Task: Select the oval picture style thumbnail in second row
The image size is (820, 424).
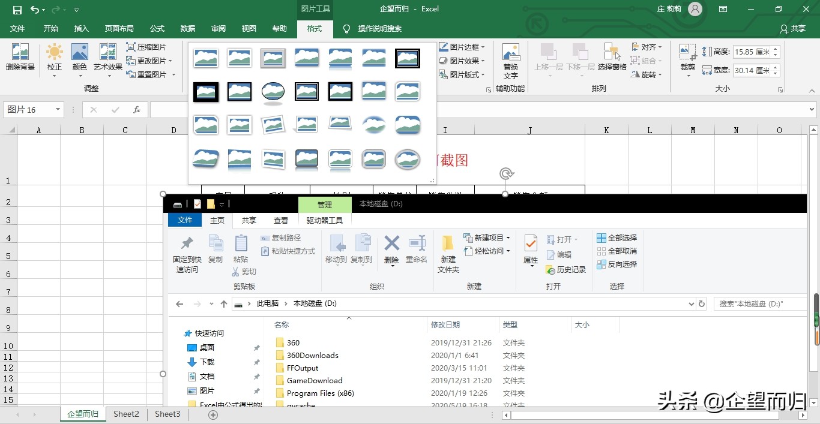Action: [x=273, y=92]
